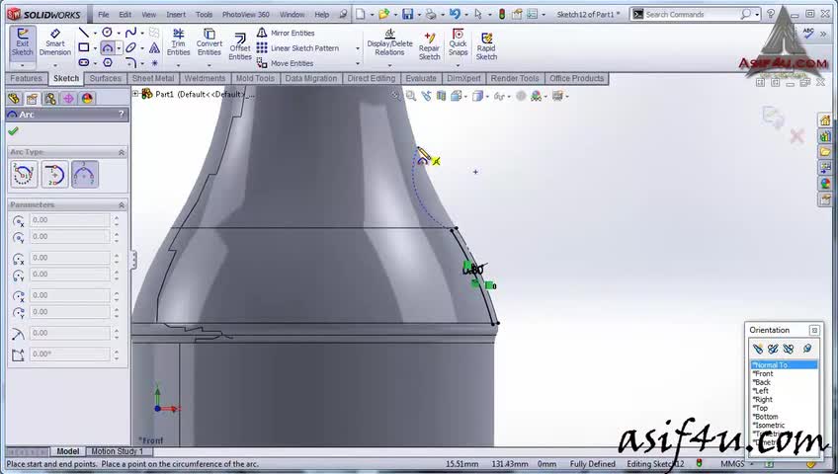Image resolution: width=838 pixels, height=474 pixels.
Task: Click the Section View icon
Action: [x=441, y=96]
